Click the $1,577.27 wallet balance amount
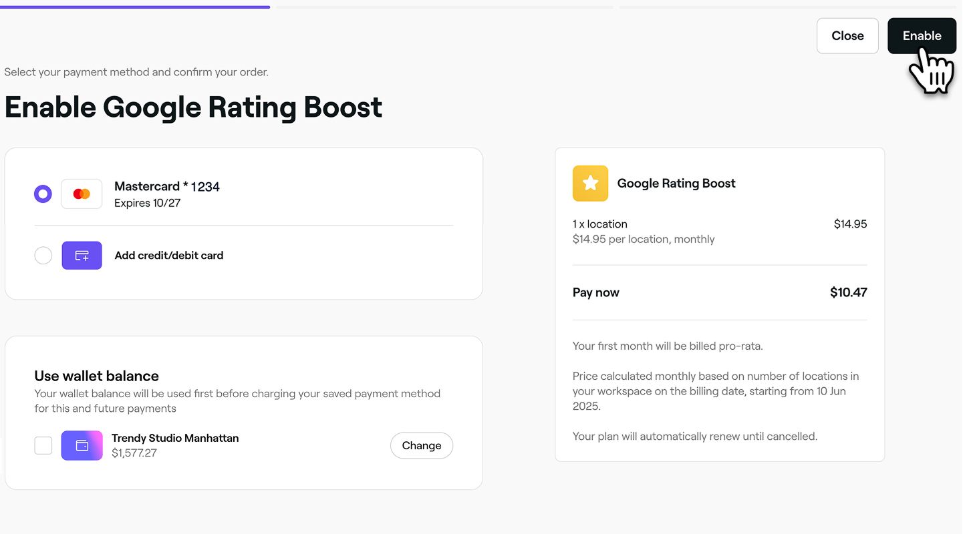Screen dimensions: 963x534 pos(134,453)
